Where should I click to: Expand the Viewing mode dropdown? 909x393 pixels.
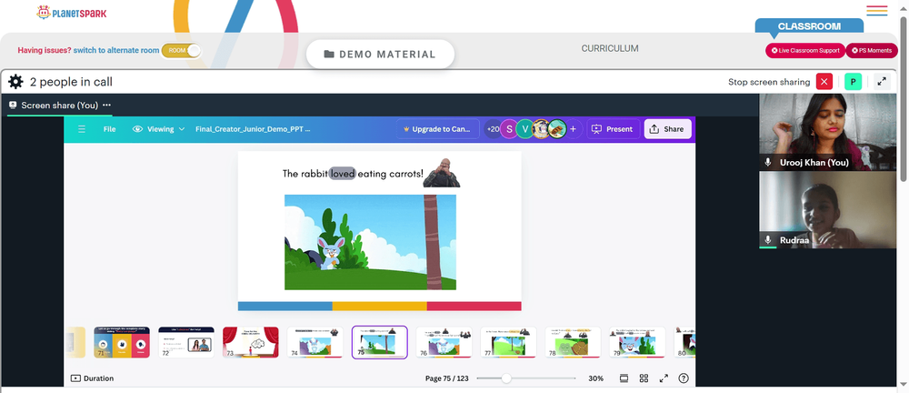pos(159,129)
